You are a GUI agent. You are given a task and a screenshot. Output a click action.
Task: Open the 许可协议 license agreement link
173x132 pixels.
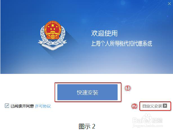click(x=43, y=106)
